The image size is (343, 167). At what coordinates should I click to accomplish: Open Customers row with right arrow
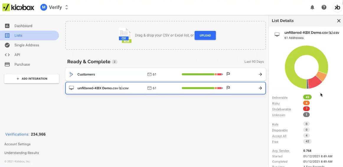click(260, 75)
